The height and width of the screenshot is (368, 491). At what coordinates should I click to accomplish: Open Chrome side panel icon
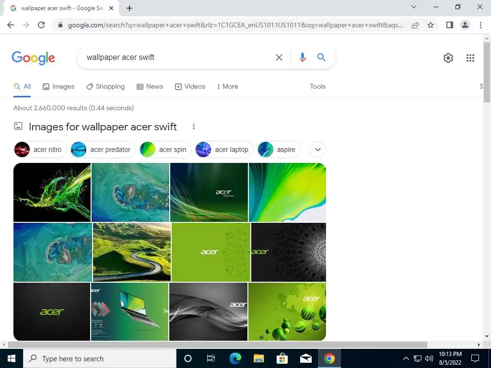coord(450,25)
